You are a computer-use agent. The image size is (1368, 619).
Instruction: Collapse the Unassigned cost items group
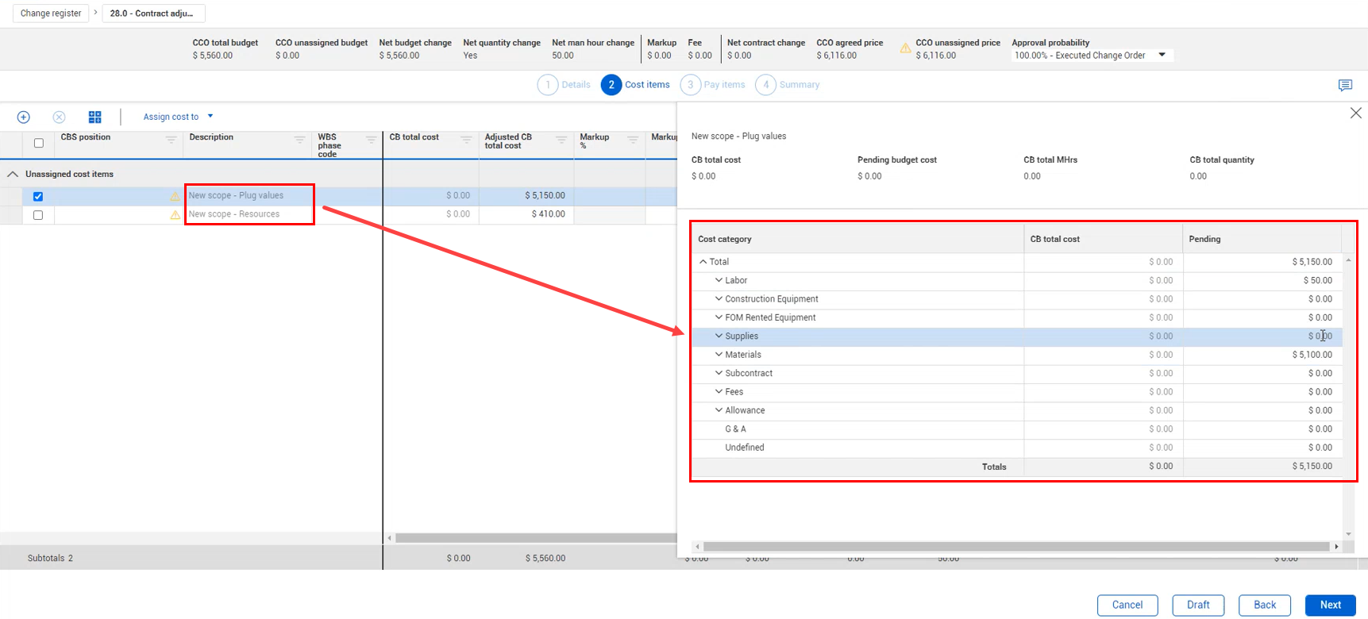point(13,175)
